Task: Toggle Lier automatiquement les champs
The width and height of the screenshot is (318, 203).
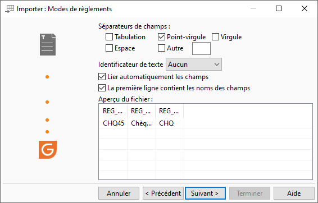Action: pos(102,77)
